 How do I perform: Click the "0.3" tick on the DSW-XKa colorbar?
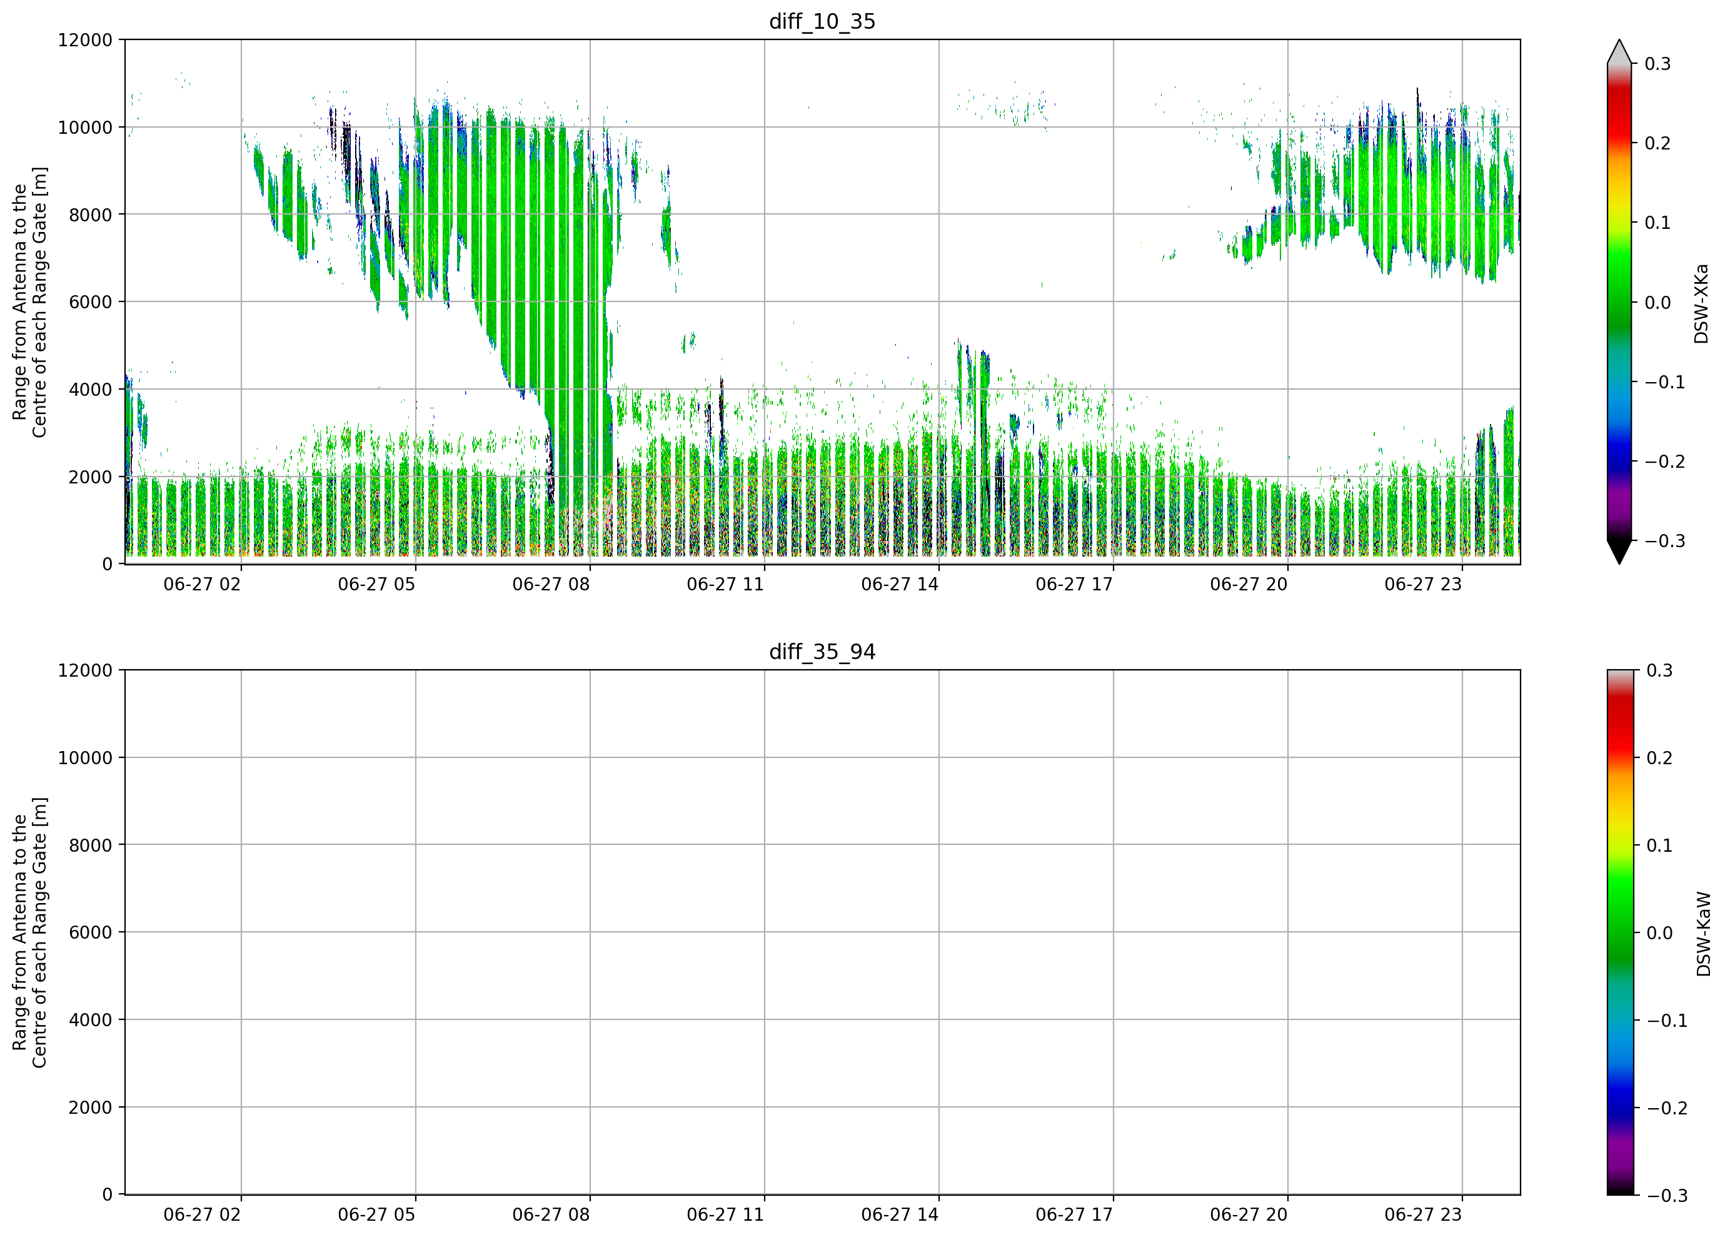1658,64
